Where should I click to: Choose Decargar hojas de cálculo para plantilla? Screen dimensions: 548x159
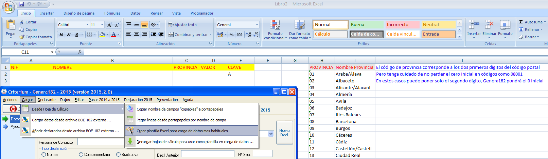[x=192, y=142]
